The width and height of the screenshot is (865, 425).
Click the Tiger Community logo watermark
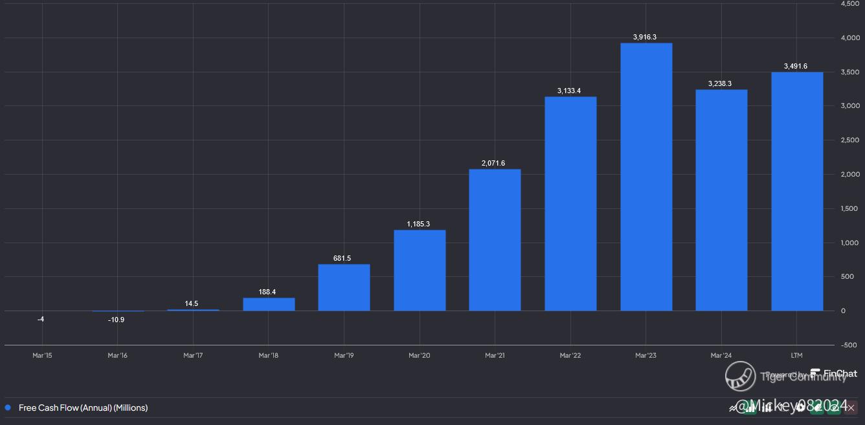741,376
